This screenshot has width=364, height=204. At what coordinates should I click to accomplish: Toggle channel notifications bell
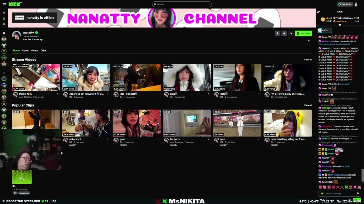tap(278, 33)
